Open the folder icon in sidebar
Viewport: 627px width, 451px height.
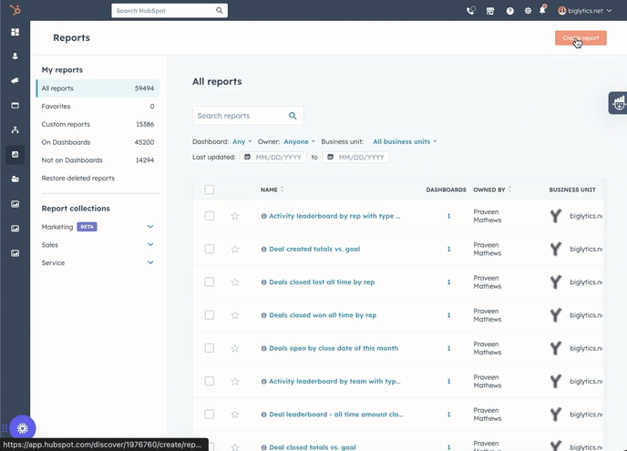tap(15, 179)
